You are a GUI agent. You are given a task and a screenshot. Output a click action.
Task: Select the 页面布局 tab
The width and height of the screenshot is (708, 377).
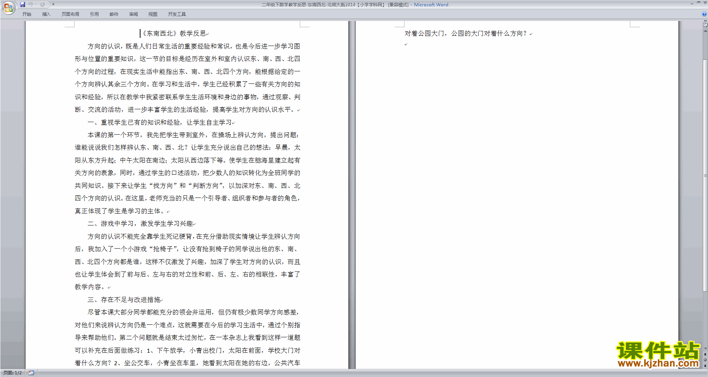coord(70,14)
